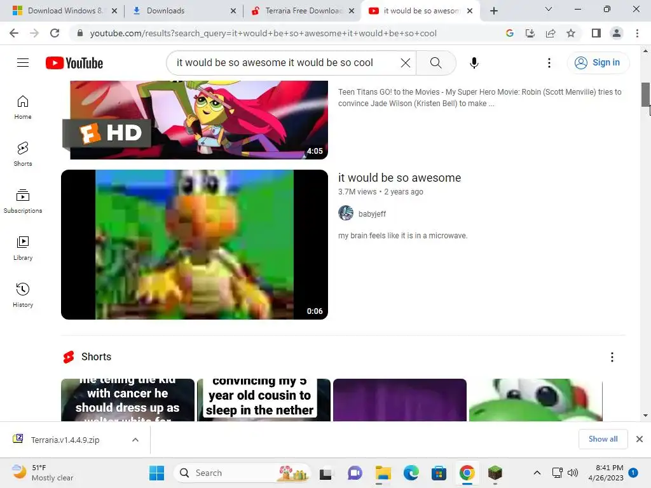Click the install app icon in the address bar
651x488 pixels.
(530, 33)
